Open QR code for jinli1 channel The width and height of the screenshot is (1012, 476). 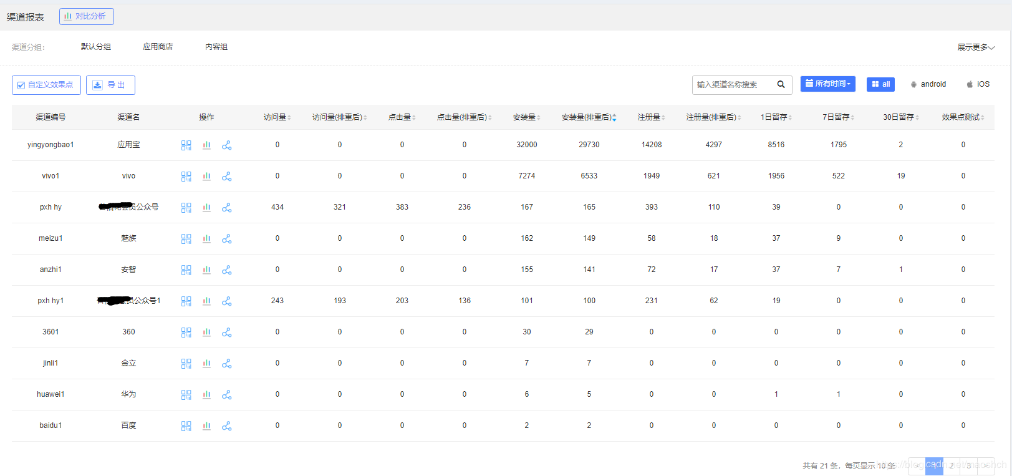pos(186,363)
